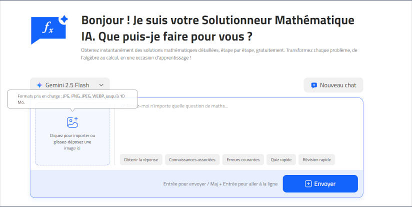This screenshot has width=412, height=207.
Task: Start a Nouveau chat
Action: click(333, 85)
